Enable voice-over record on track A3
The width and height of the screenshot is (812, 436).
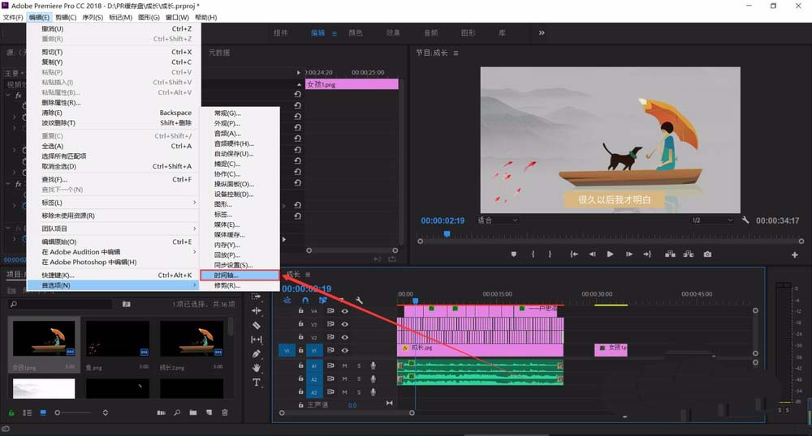[x=373, y=392]
